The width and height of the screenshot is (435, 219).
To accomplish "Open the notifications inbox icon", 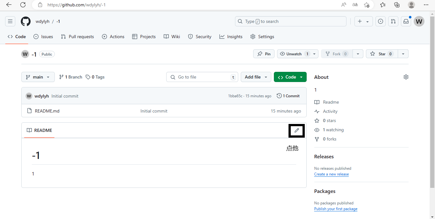I will point(406,21).
